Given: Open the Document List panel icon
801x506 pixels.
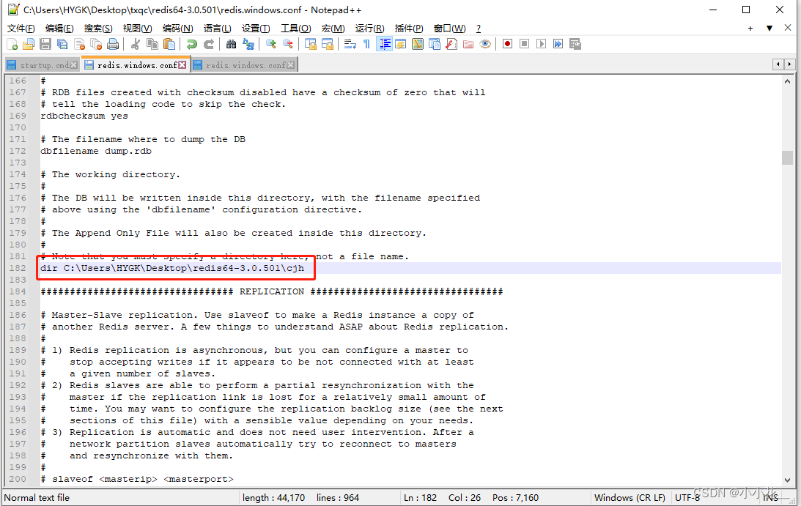Looking at the screenshot, I should (435, 44).
